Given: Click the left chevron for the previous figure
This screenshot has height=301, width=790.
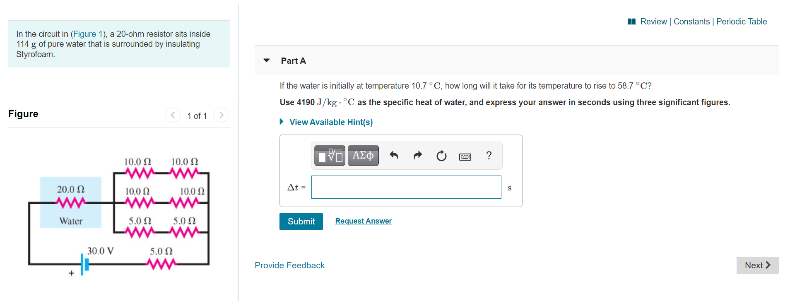Looking at the screenshot, I should pos(173,115).
